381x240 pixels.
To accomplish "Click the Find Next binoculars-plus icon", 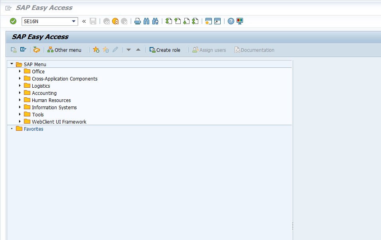I will tap(155, 22).
